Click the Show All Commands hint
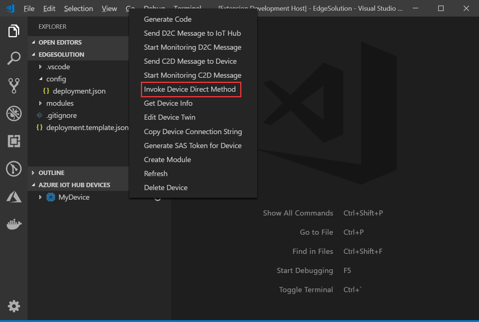The width and height of the screenshot is (479, 322). point(298,213)
